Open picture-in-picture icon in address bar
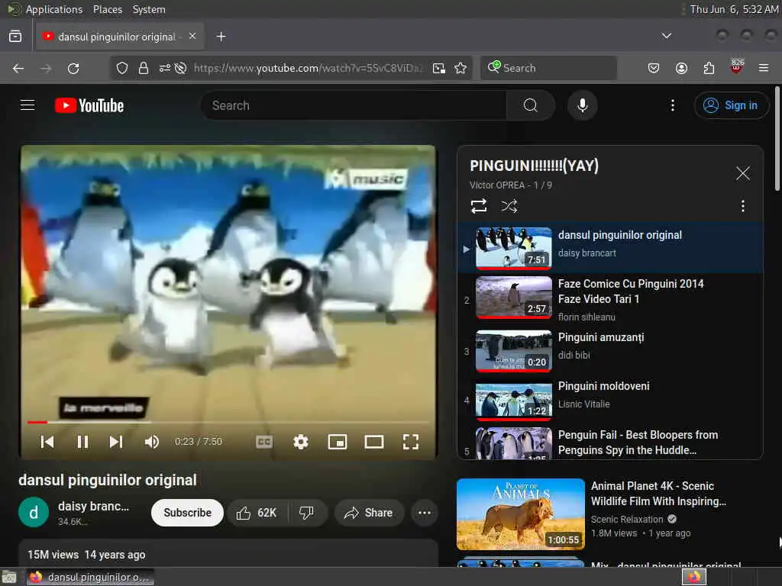The height and width of the screenshot is (586, 782). point(439,68)
